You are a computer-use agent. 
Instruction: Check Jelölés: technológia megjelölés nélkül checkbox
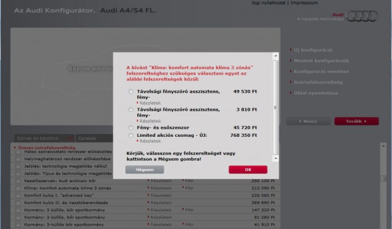18,166
